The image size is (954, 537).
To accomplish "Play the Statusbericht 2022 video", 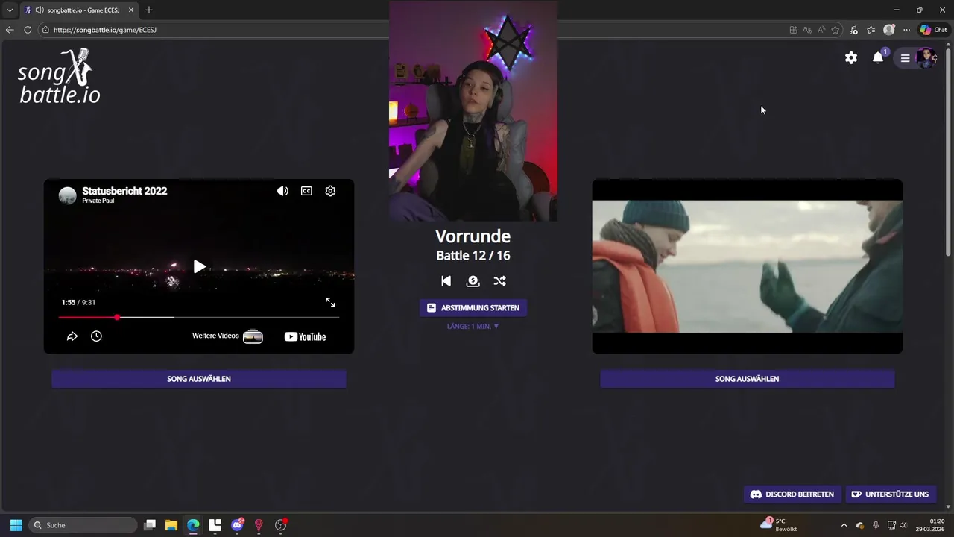I will (199, 266).
